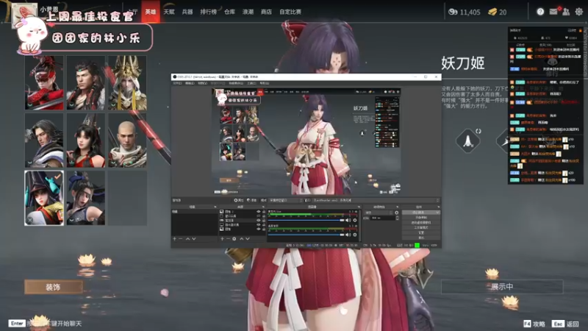Open the first menu in OBS menu bar
588x331 pixels.
(177, 83)
